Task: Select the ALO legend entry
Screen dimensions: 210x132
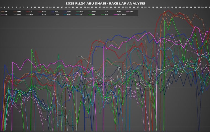Action: pyautogui.click(x=119, y=12)
